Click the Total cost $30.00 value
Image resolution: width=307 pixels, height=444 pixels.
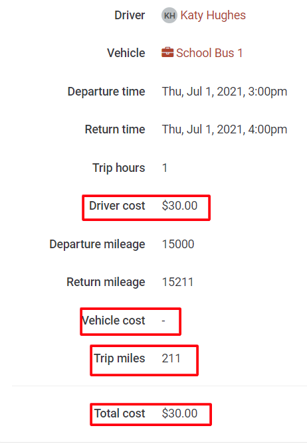point(179,413)
